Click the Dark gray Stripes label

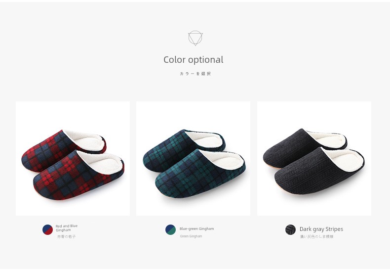(x=321, y=229)
